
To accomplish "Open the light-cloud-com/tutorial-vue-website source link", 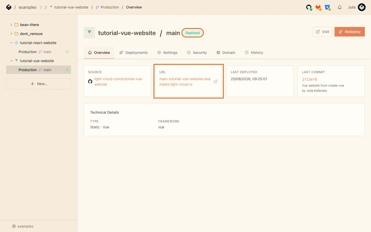I will [x=119, y=82].
